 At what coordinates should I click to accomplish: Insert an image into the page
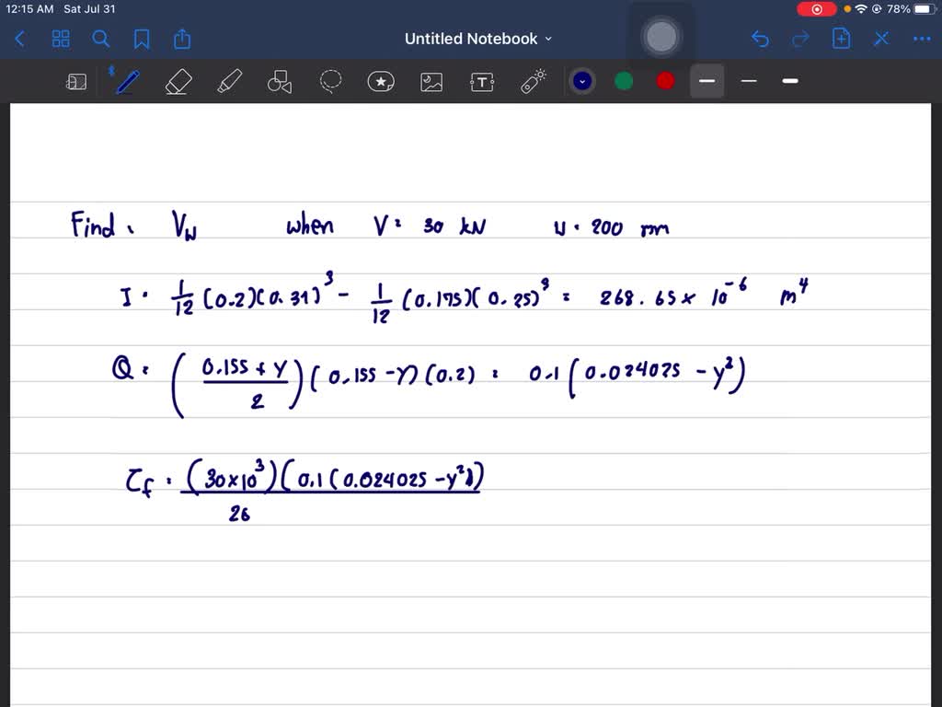point(431,81)
